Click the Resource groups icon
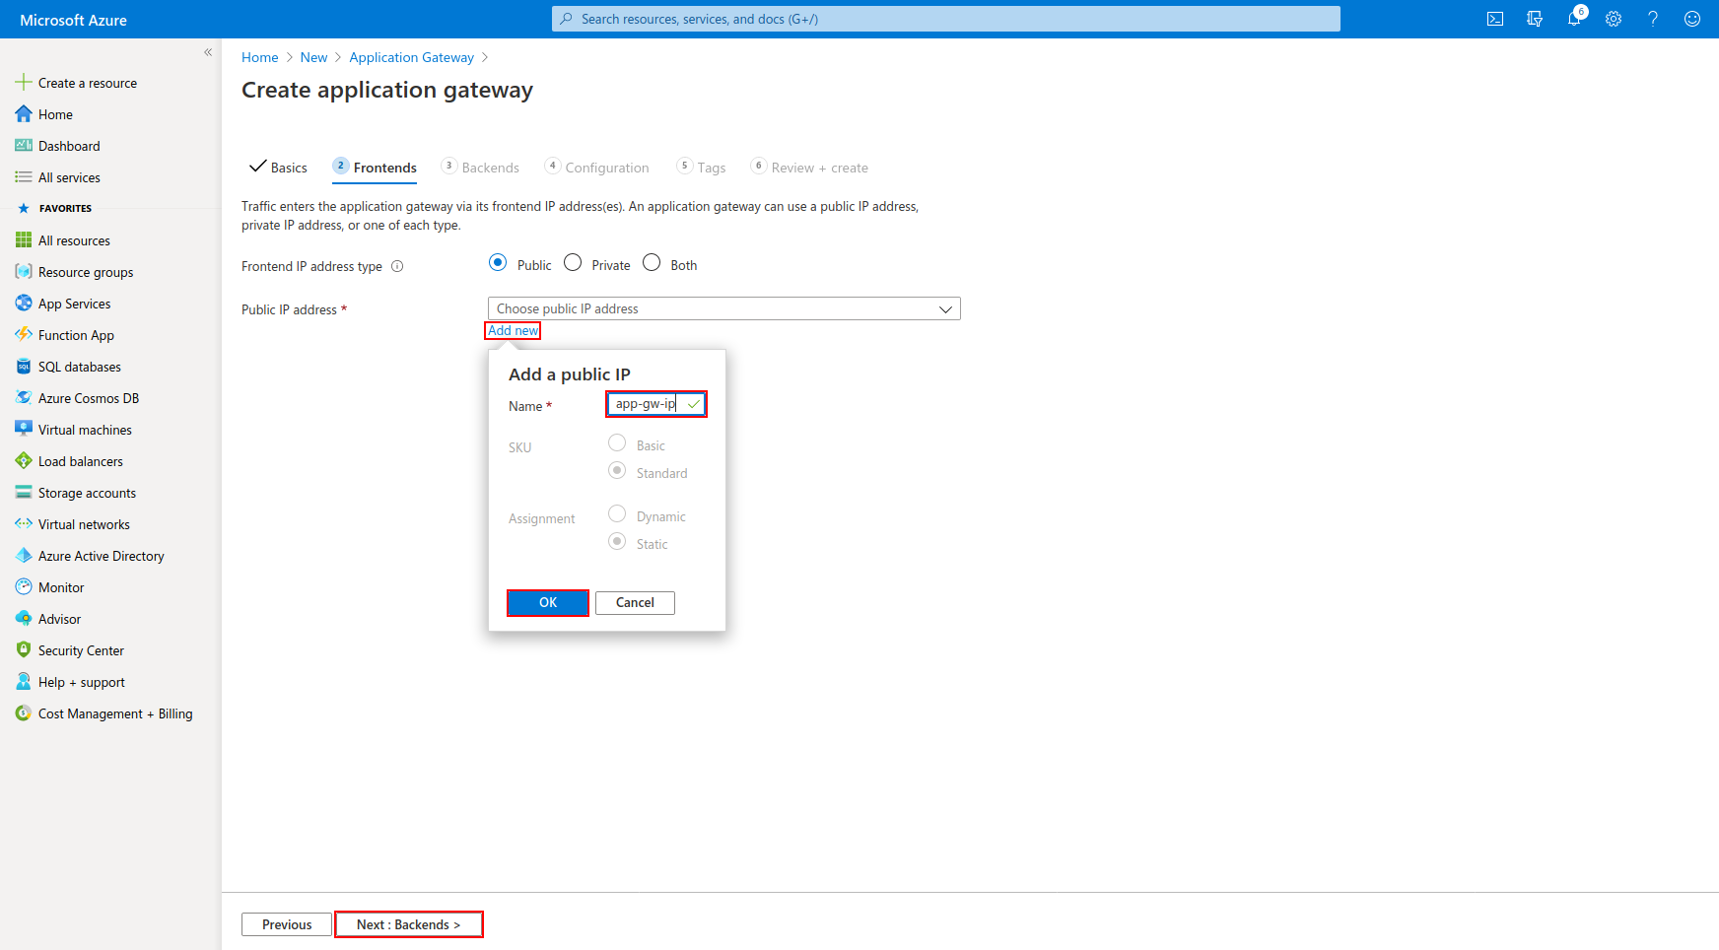 [x=24, y=272]
